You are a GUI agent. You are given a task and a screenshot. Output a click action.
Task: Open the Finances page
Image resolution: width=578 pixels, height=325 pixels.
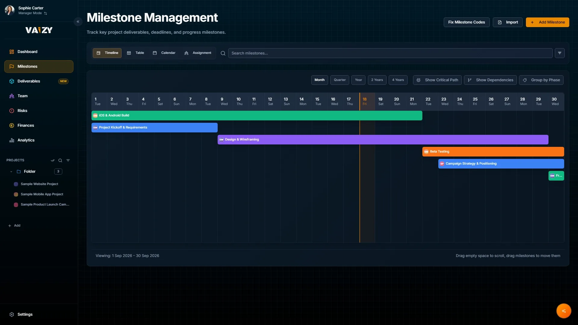(39, 125)
